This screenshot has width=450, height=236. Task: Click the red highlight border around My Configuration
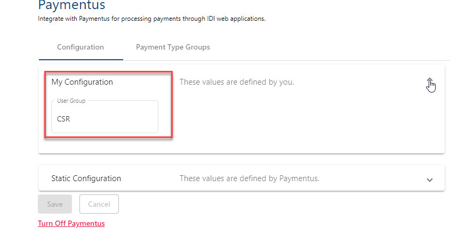pyautogui.click(x=172, y=107)
